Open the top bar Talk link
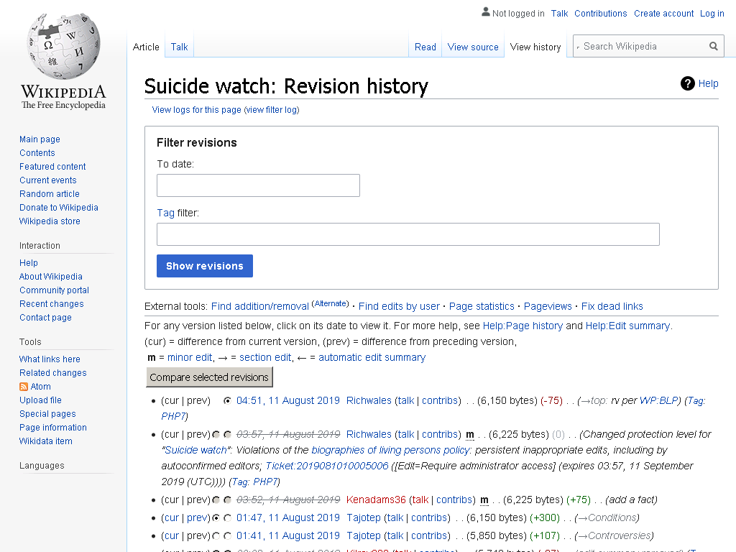736x552 pixels. [559, 14]
